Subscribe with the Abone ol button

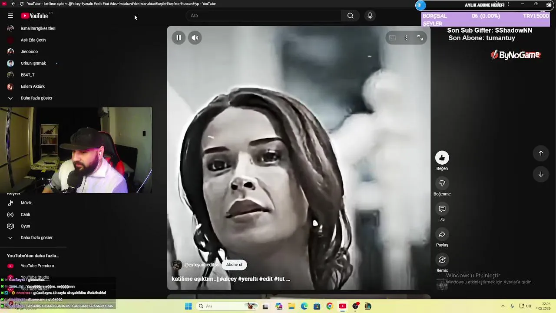pos(234,265)
